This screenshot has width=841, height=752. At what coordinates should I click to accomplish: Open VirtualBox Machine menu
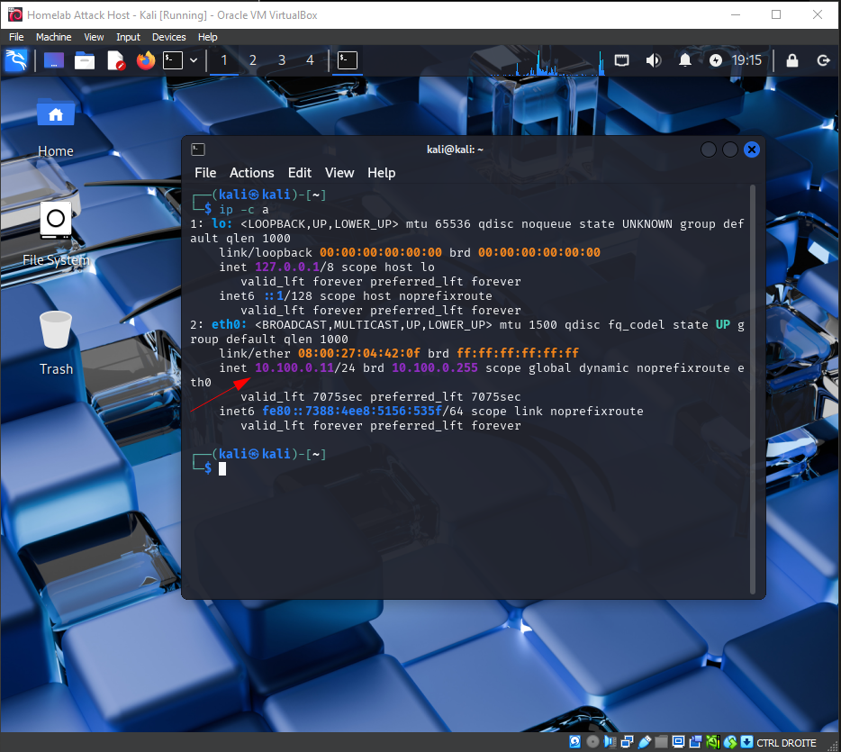pyautogui.click(x=54, y=37)
